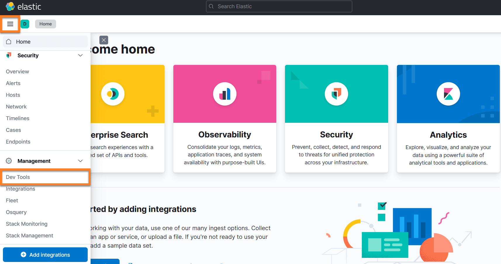Go to Stack Management
Image resolution: width=501 pixels, height=264 pixels.
[30, 236]
